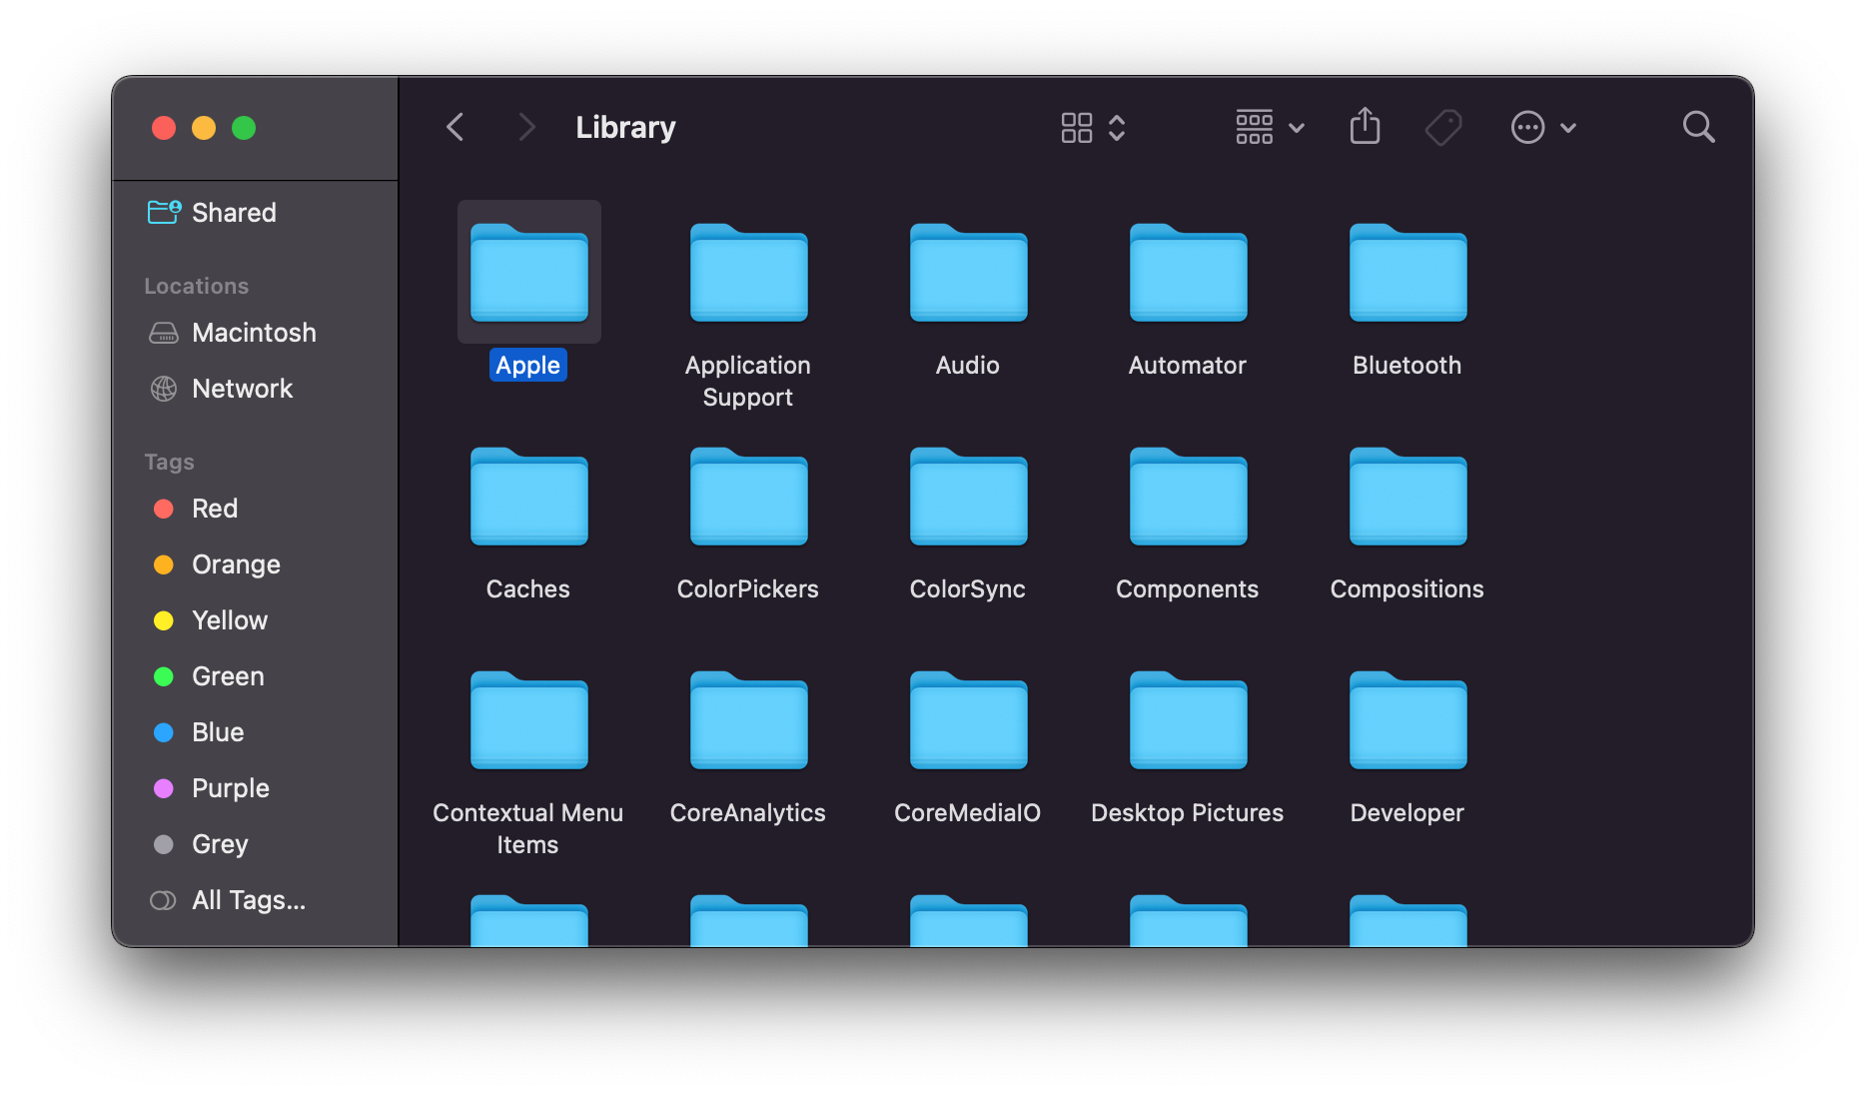Image resolution: width=1866 pixels, height=1095 pixels.
Task: Open the More actions ellipsis menu
Action: point(1543,128)
